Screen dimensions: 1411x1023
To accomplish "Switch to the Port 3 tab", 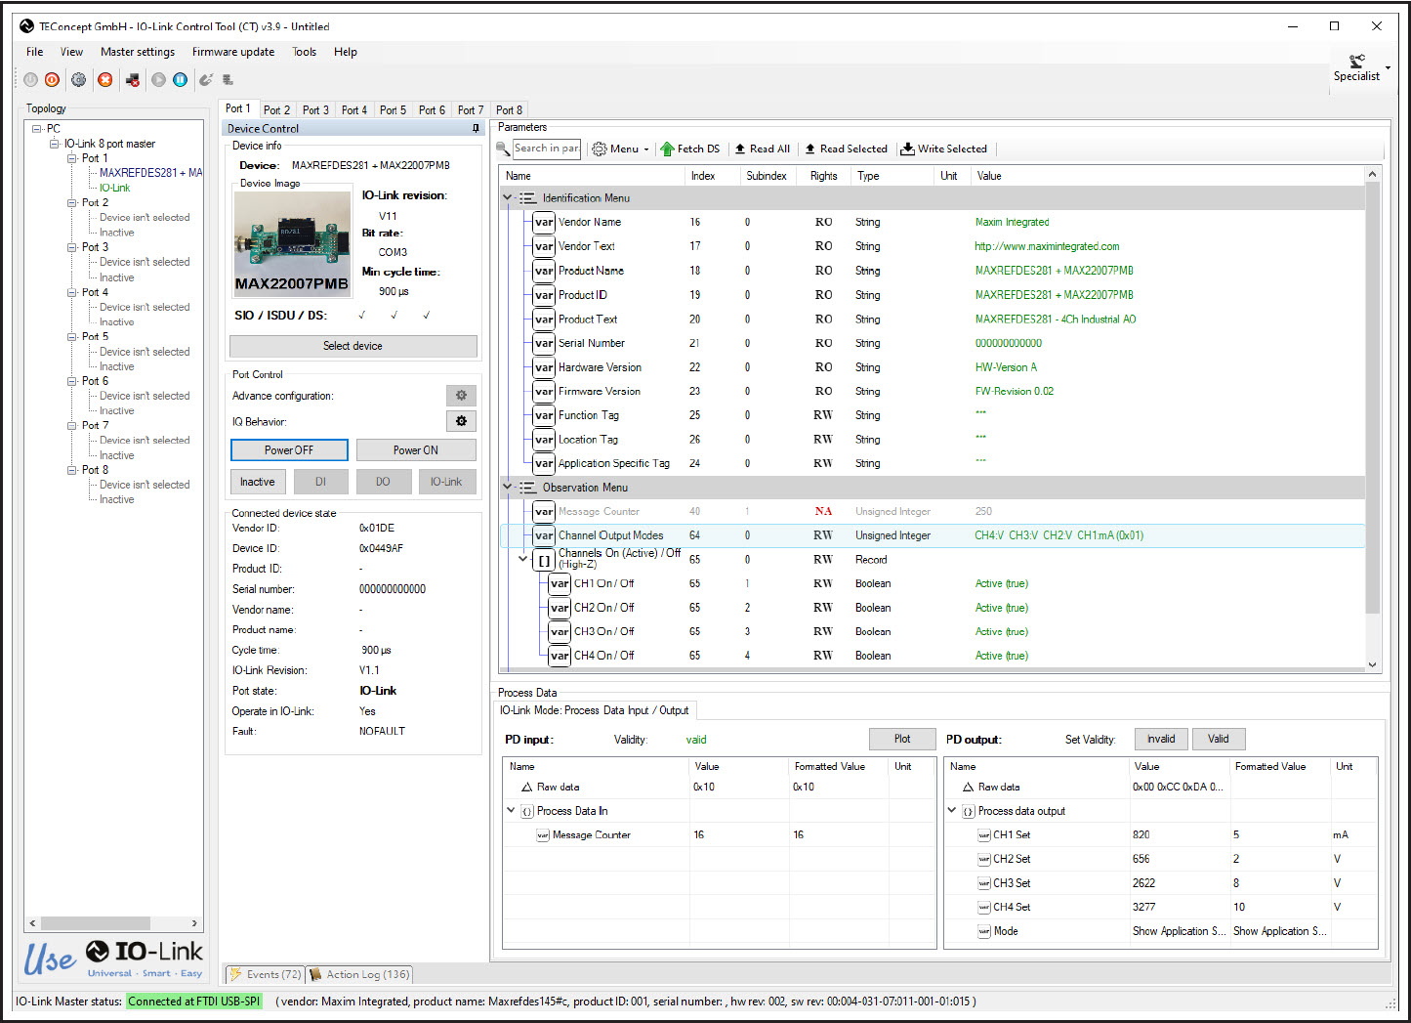I will tap(315, 110).
